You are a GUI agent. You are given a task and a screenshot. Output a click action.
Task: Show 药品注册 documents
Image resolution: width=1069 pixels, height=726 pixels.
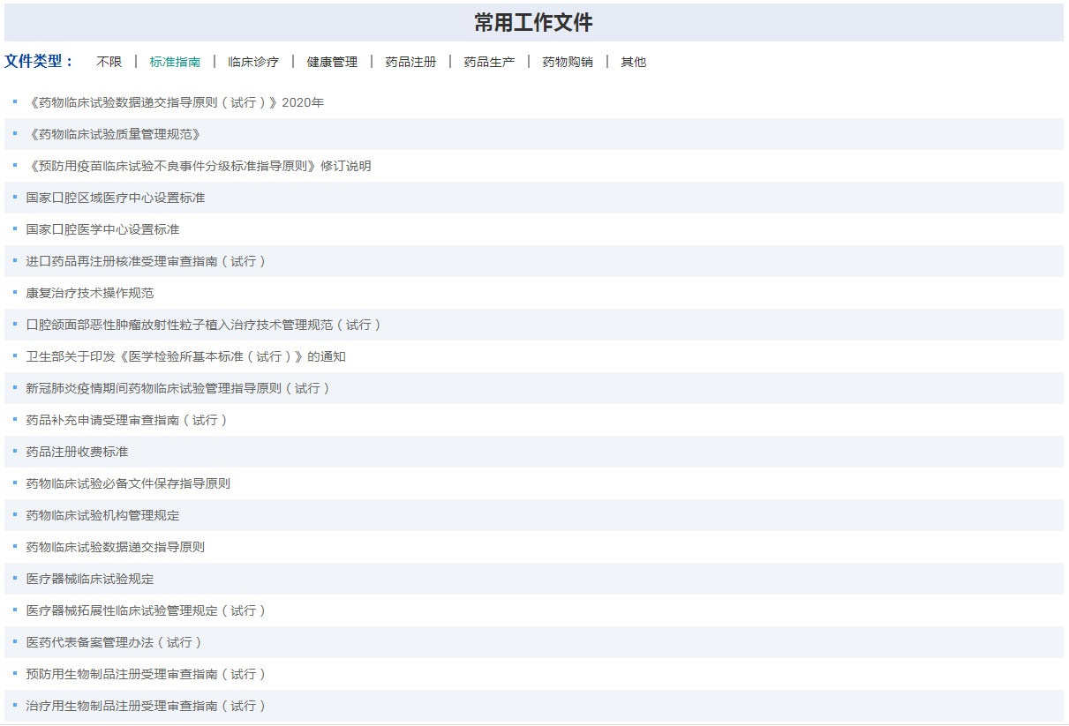coord(410,62)
